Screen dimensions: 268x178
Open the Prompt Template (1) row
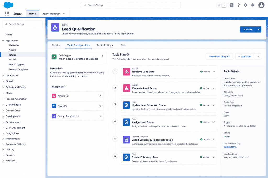[x=77, y=116]
